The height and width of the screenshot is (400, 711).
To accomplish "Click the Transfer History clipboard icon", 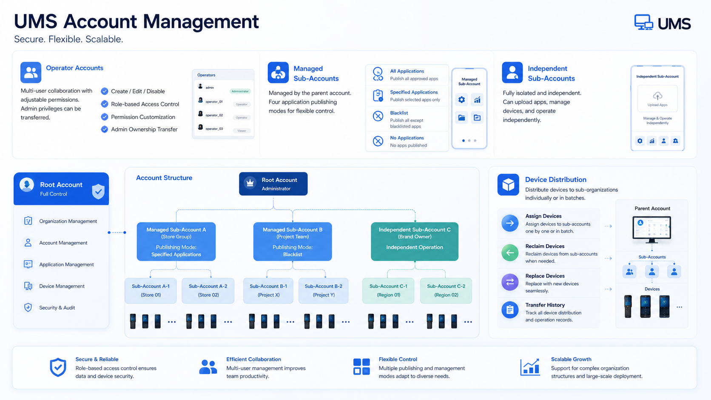I will [x=510, y=310].
